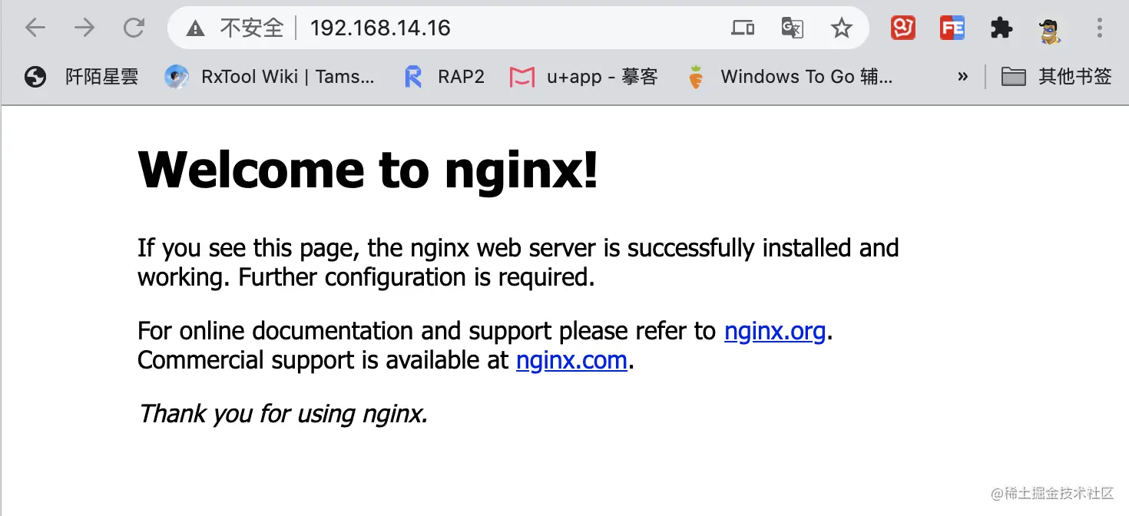Expand hidden bookmarks with the » chevron

point(962,76)
